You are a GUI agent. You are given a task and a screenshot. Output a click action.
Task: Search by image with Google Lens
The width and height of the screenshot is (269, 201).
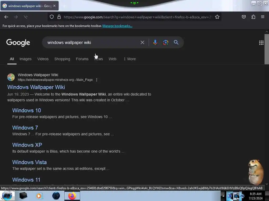click(x=165, y=42)
